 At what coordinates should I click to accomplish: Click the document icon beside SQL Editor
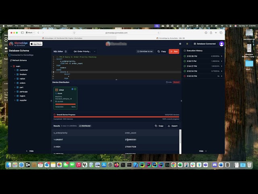[66, 51]
